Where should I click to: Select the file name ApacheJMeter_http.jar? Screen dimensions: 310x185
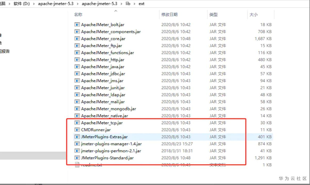103,60
